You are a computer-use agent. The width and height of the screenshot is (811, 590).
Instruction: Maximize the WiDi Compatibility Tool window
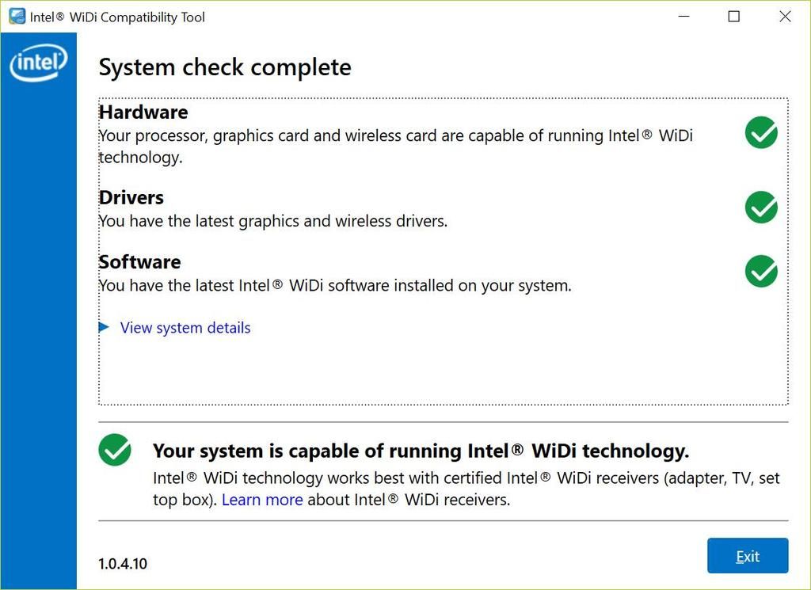[x=734, y=17]
